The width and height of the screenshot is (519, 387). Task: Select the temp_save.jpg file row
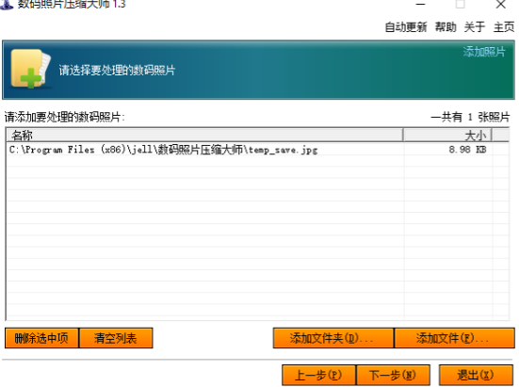257,150
